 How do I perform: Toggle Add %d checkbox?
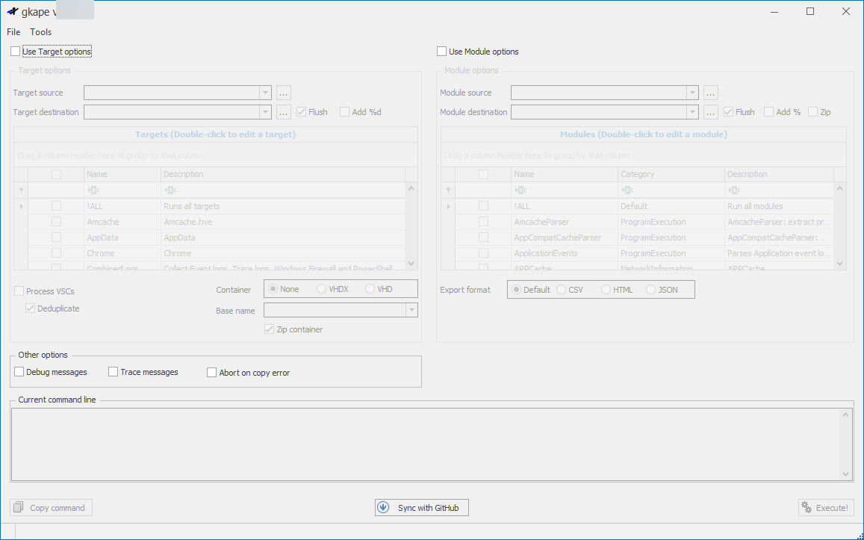click(345, 112)
